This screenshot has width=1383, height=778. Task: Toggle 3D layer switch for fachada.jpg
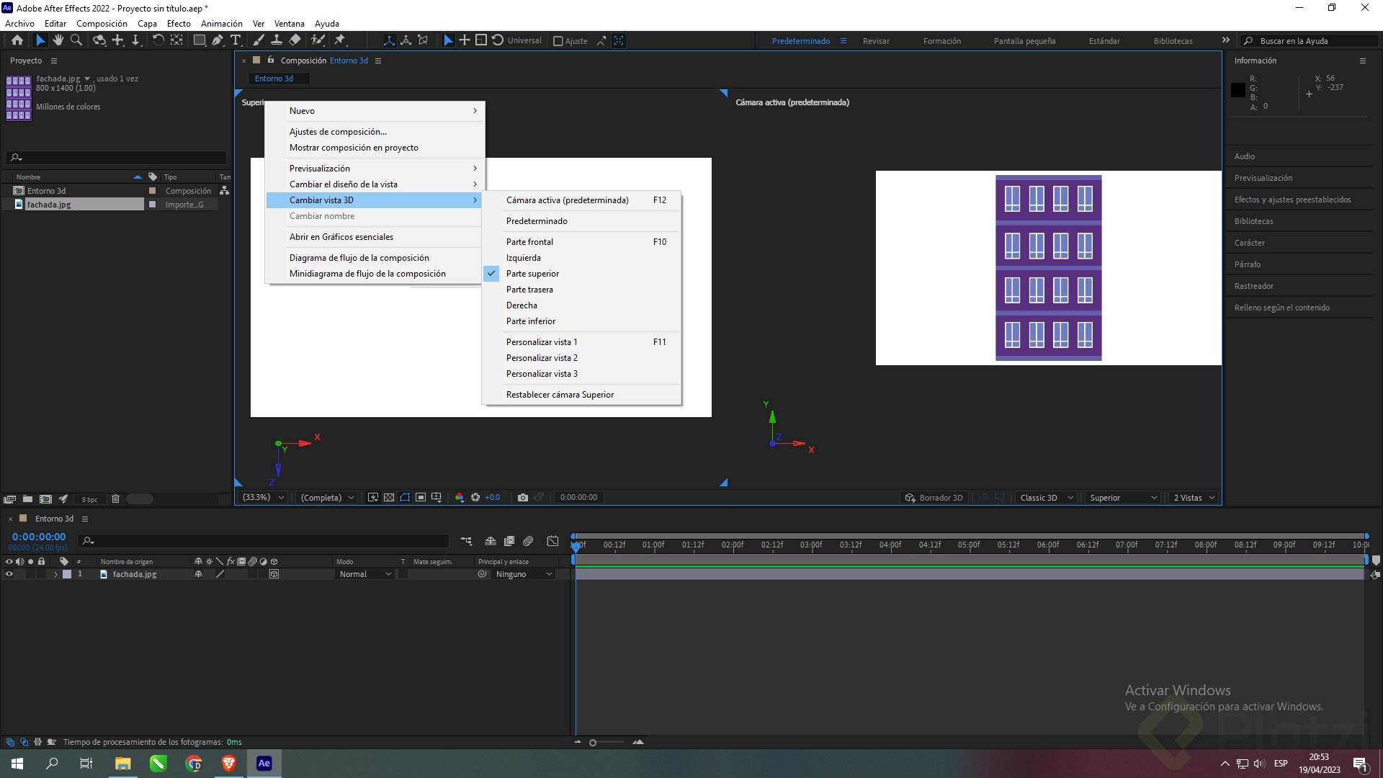click(274, 574)
